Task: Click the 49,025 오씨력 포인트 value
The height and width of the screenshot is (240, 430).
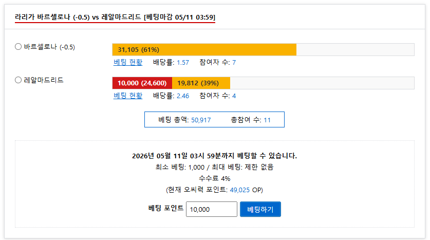Action: click(x=240, y=190)
